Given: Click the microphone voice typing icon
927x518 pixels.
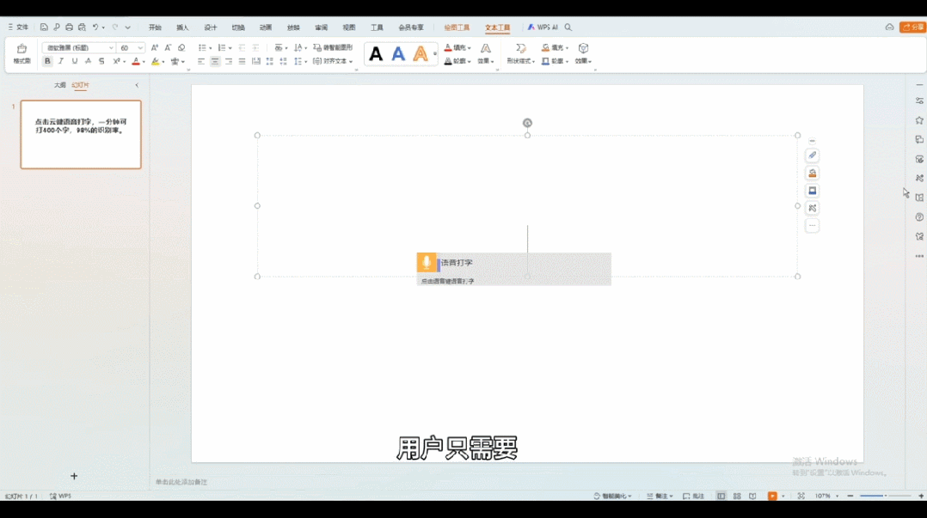Looking at the screenshot, I should click(427, 262).
